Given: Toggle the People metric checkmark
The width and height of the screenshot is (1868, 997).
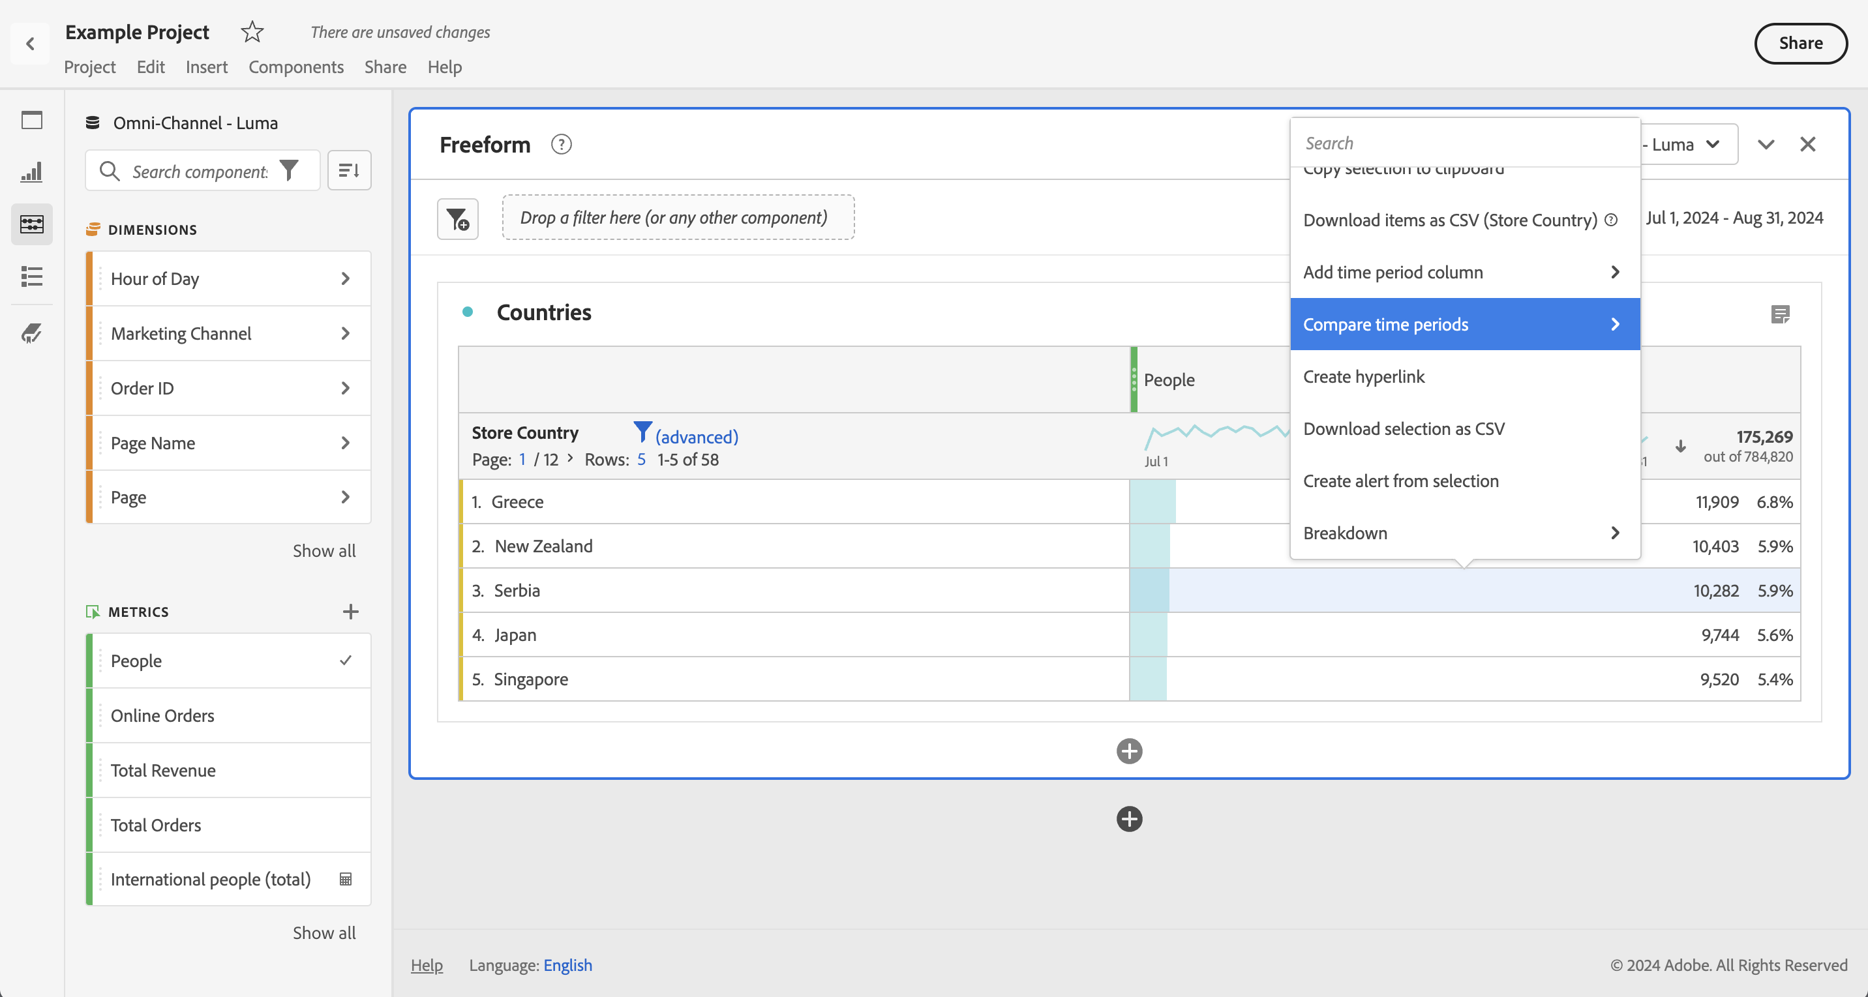Looking at the screenshot, I should pyautogui.click(x=346, y=661).
